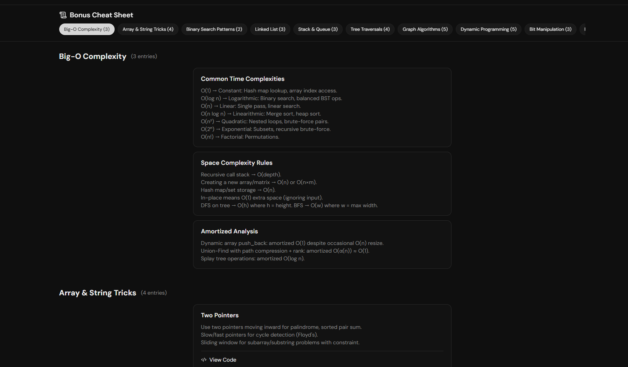
Task: Click the Common Time Complexities card title
Action: [243, 79]
